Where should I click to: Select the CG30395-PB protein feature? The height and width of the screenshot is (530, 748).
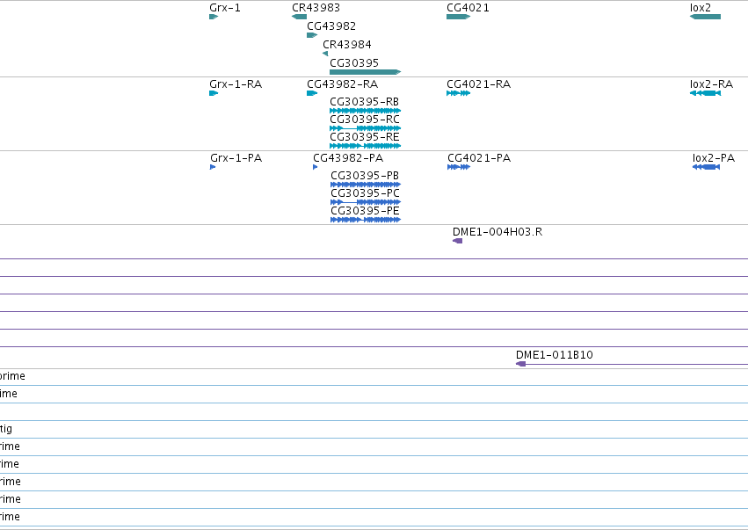pyautogui.click(x=366, y=185)
